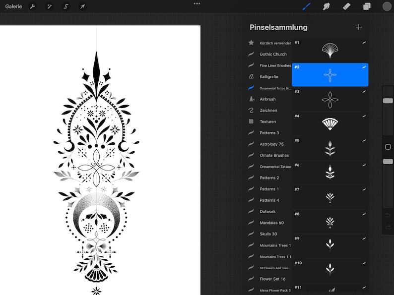The height and width of the screenshot is (295, 394).
Task: Open the Actions wrench menu
Action: [32, 6]
